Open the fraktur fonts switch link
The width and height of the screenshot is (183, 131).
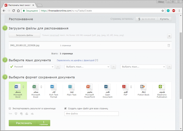click(76, 60)
